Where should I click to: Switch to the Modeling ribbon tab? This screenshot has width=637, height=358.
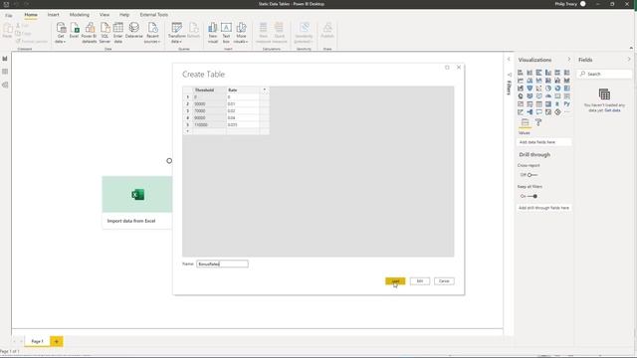80,15
